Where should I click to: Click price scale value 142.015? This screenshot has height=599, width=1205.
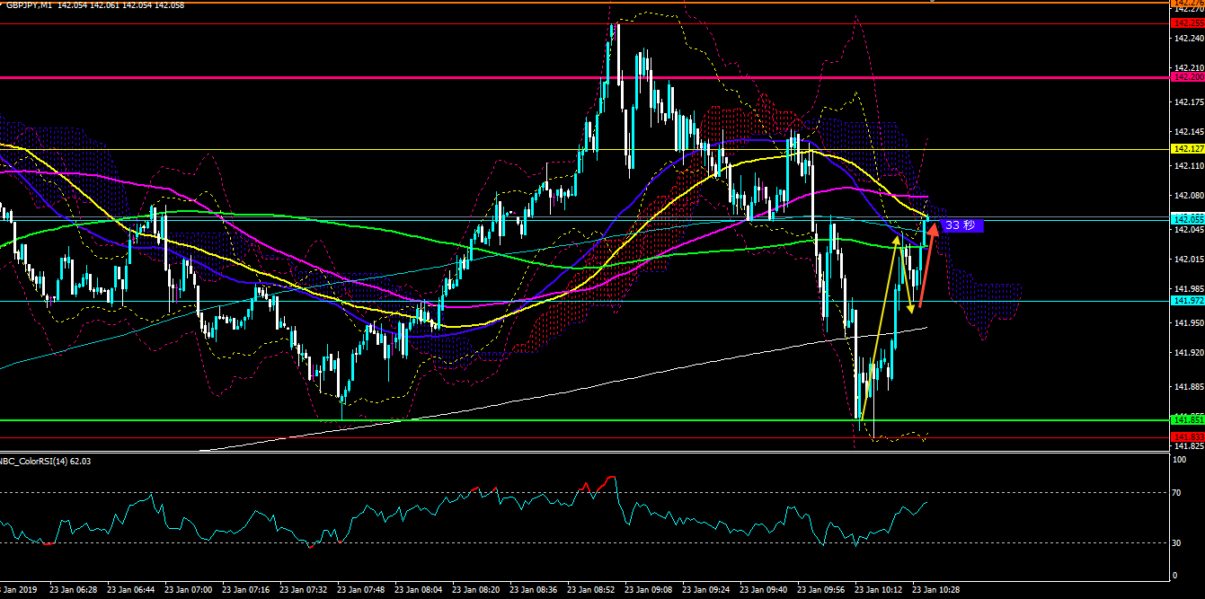coord(1188,260)
